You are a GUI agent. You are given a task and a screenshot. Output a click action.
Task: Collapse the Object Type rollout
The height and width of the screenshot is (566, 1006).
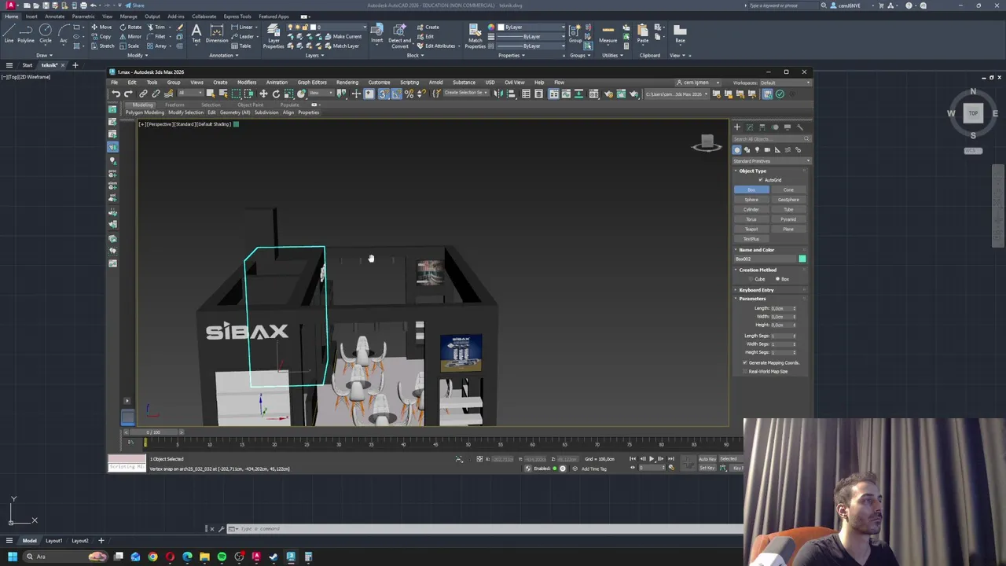pos(772,171)
